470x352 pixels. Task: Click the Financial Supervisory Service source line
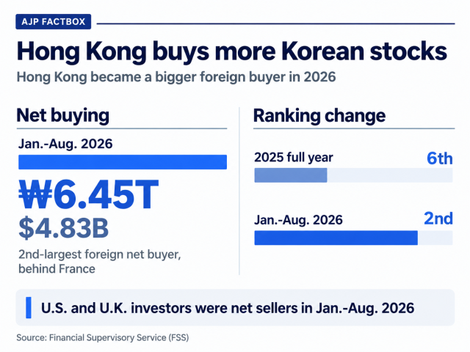[x=103, y=337]
